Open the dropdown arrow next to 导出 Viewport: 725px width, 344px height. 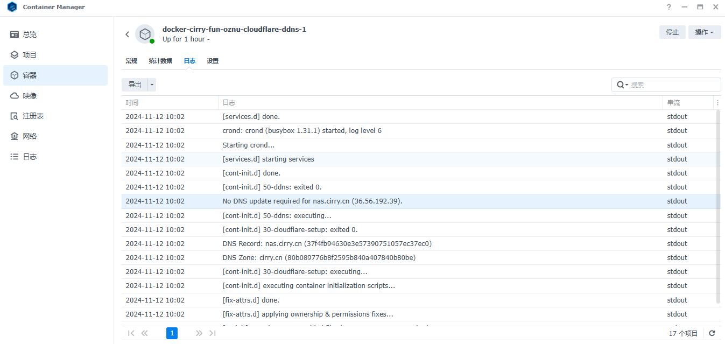pyautogui.click(x=152, y=85)
